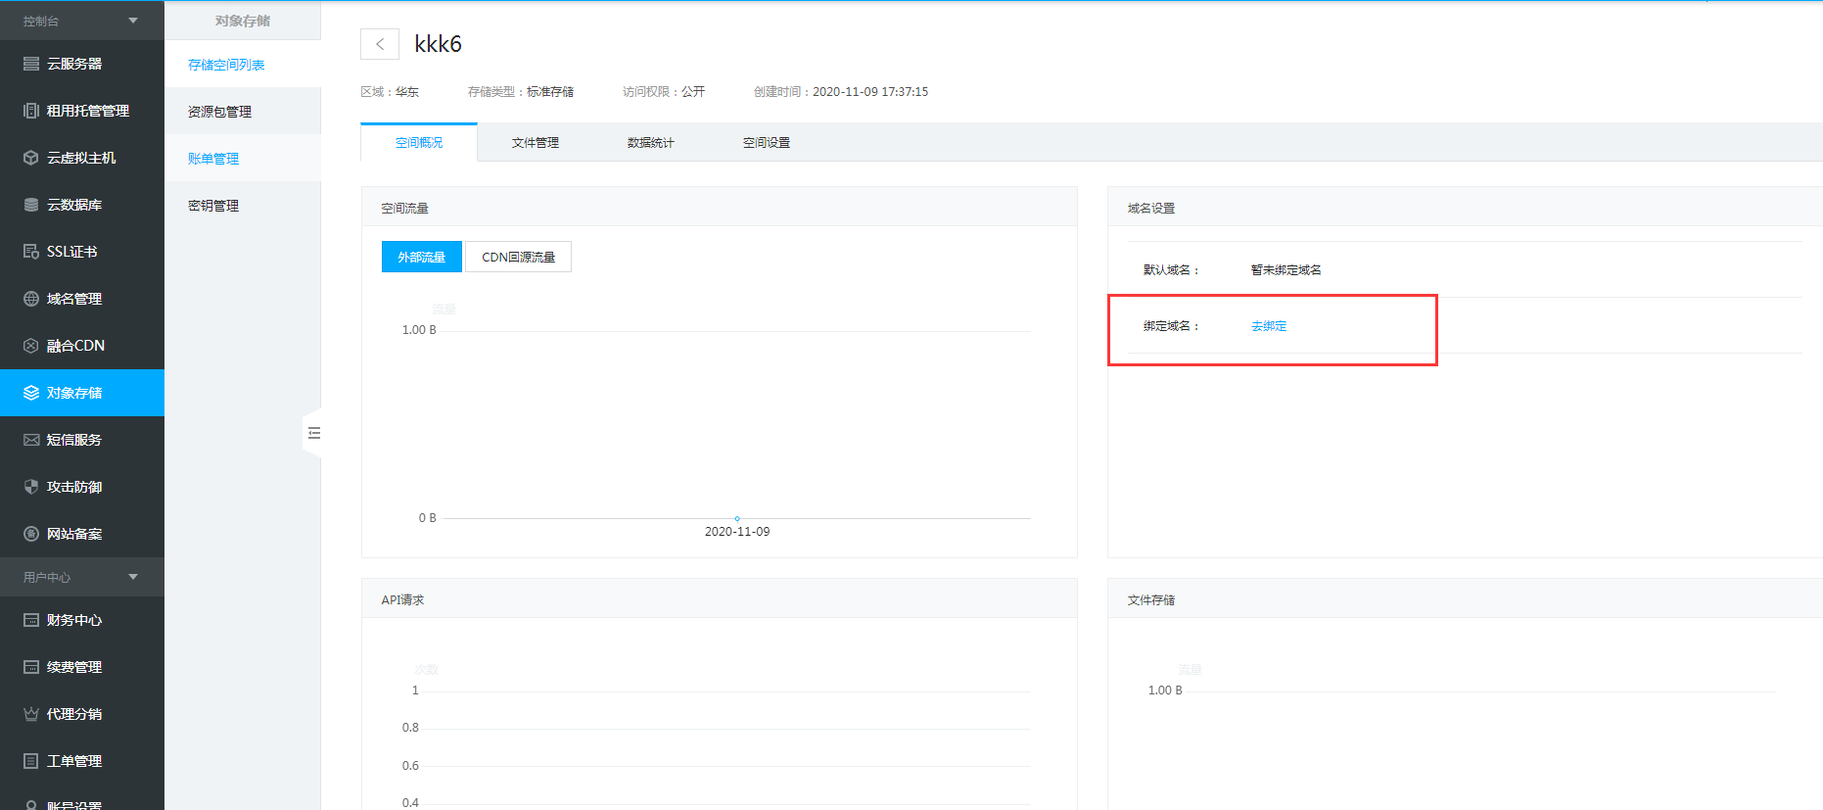Collapse the sidebar with the handle icon
1823x810 pixels.
click(x=313, y=433)
